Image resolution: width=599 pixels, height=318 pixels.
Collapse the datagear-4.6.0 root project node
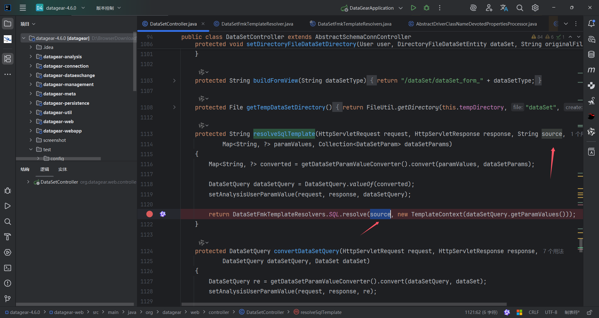click(x=23, y=38)
